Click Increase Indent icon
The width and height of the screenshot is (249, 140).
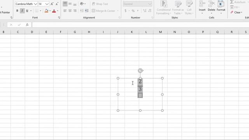click(86, 11)
